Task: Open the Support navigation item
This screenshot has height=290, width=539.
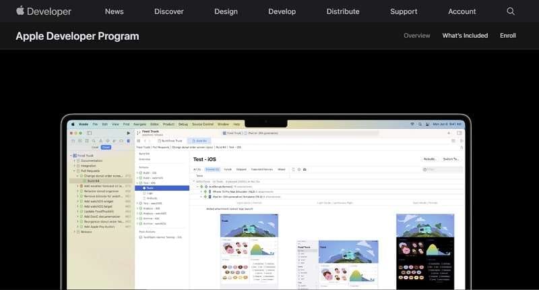Action: coord(404,11)
